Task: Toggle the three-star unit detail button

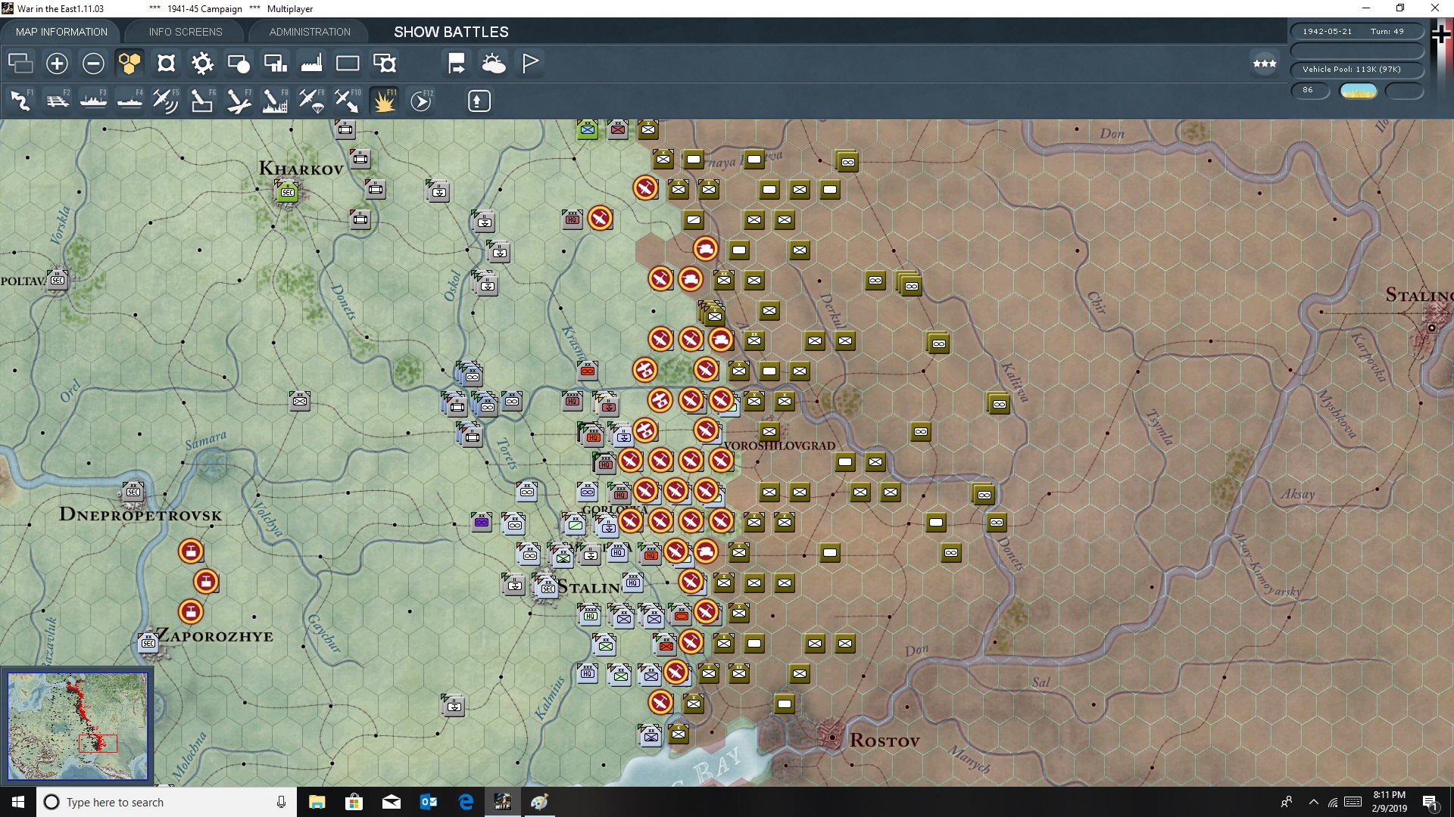Action: coord(1263,64)
